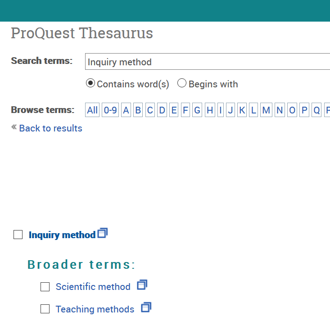Open notes icon beside Inquiry method
330x330 pixels.
point(103,233)
